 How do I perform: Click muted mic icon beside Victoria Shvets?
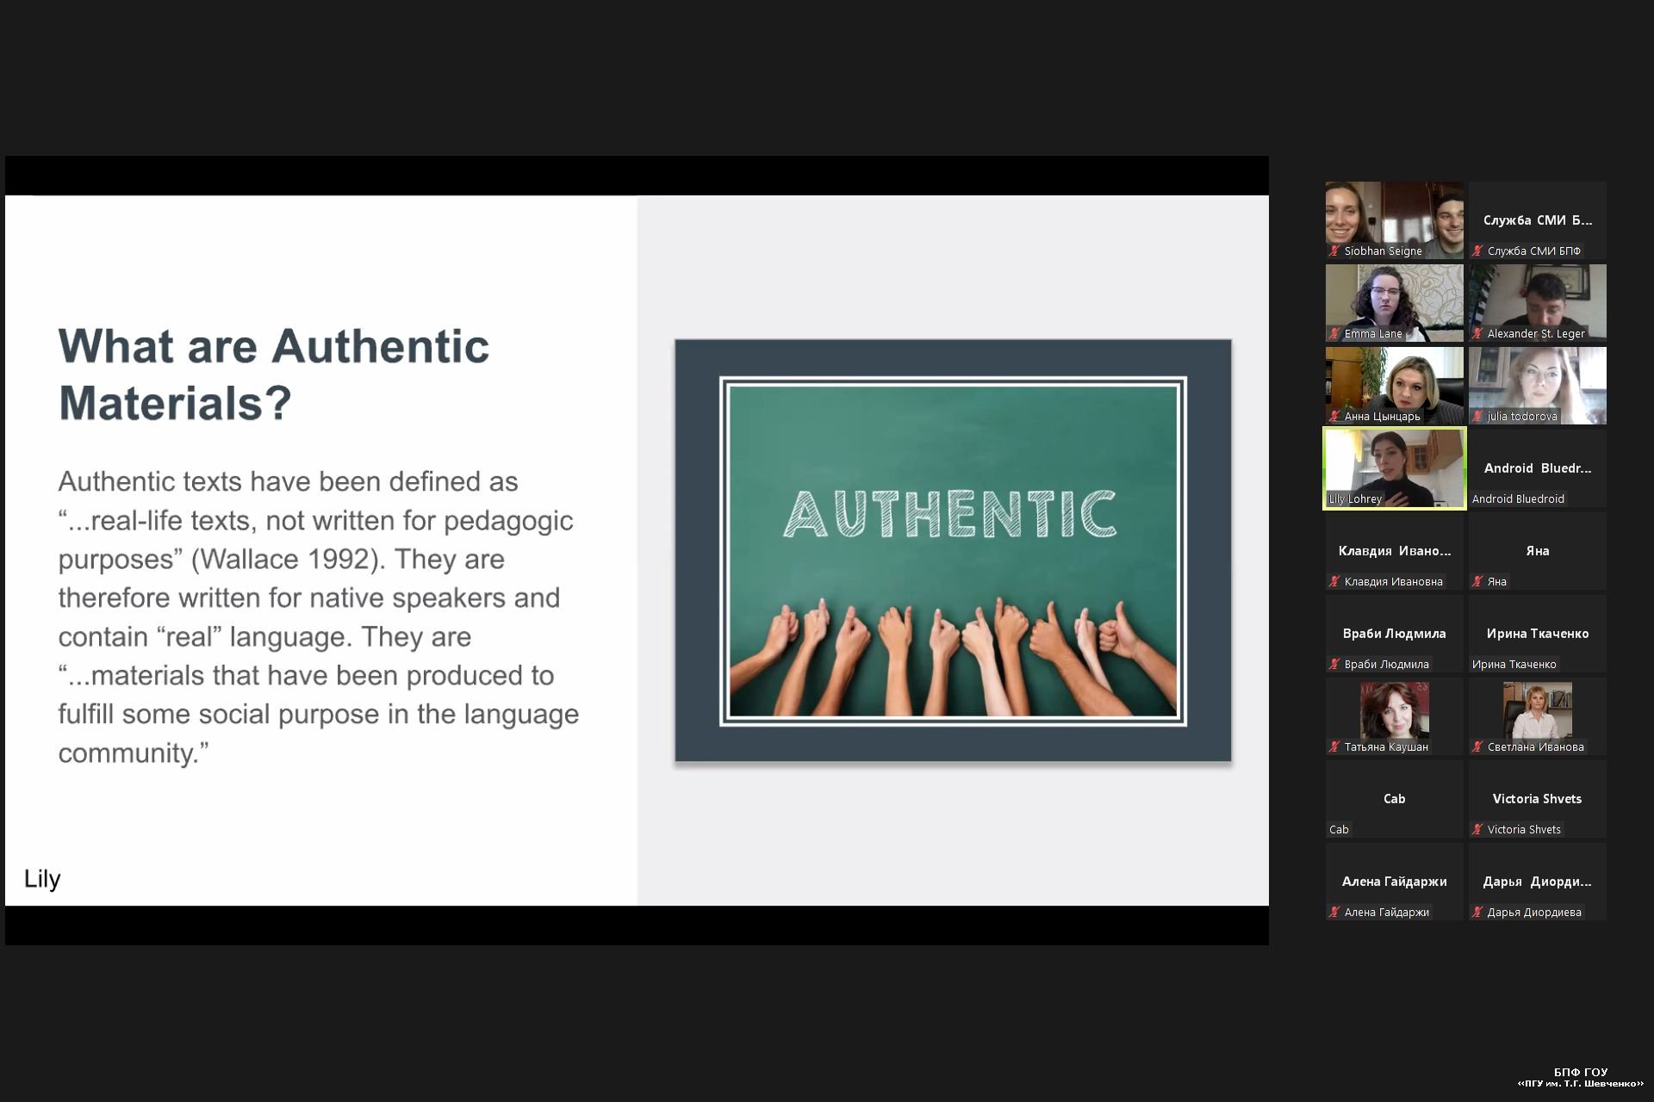1477,830
